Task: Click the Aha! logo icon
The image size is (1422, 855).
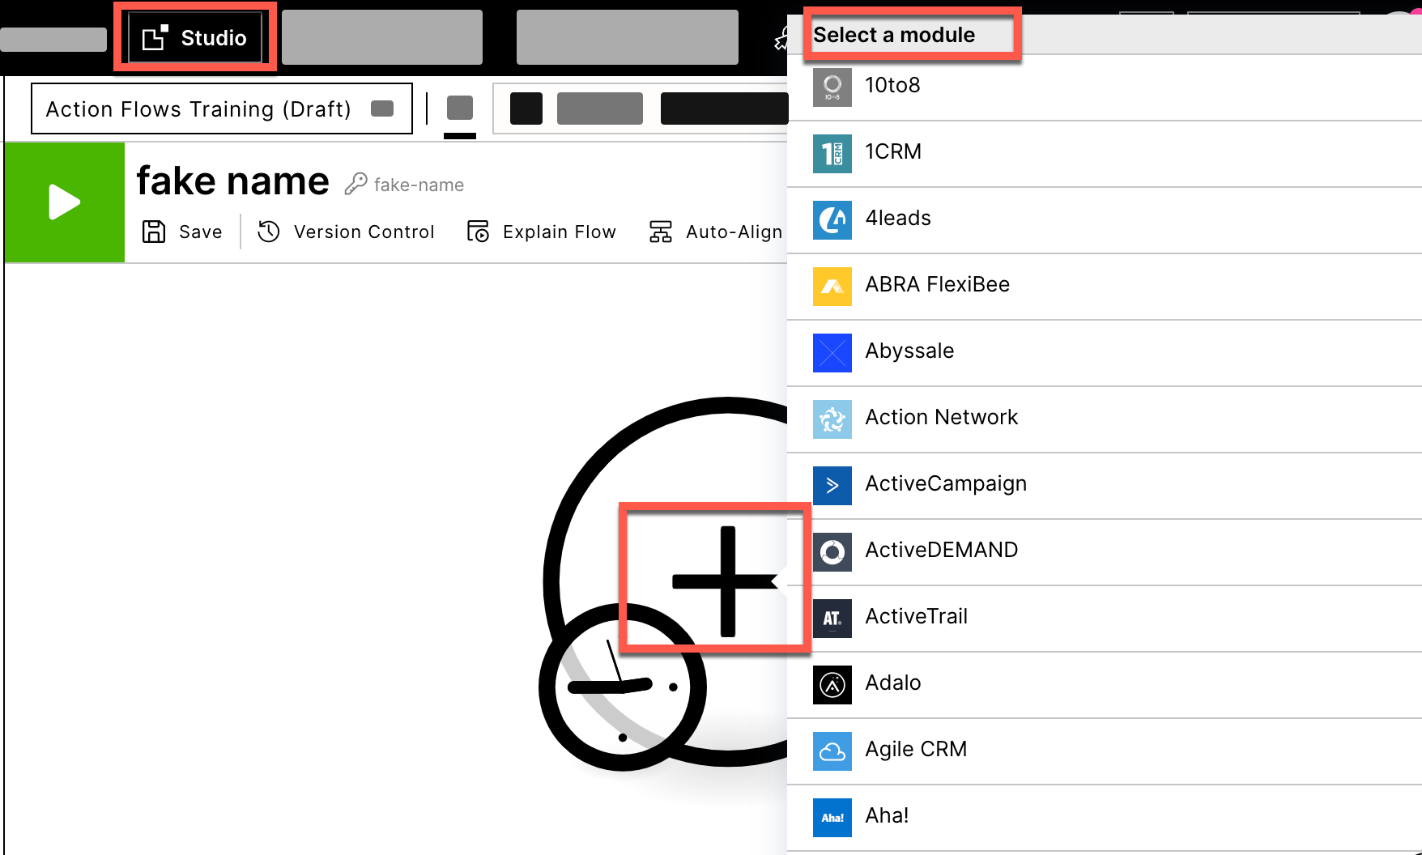Action: click(x=832, y=818)
